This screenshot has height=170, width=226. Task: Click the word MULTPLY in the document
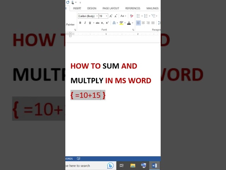tap(87, 80)
